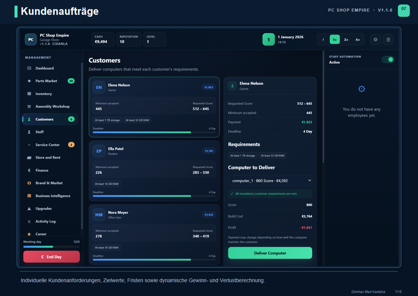Click the End Day button
This screenshot has height=296, width=418.
coord(51,257)
